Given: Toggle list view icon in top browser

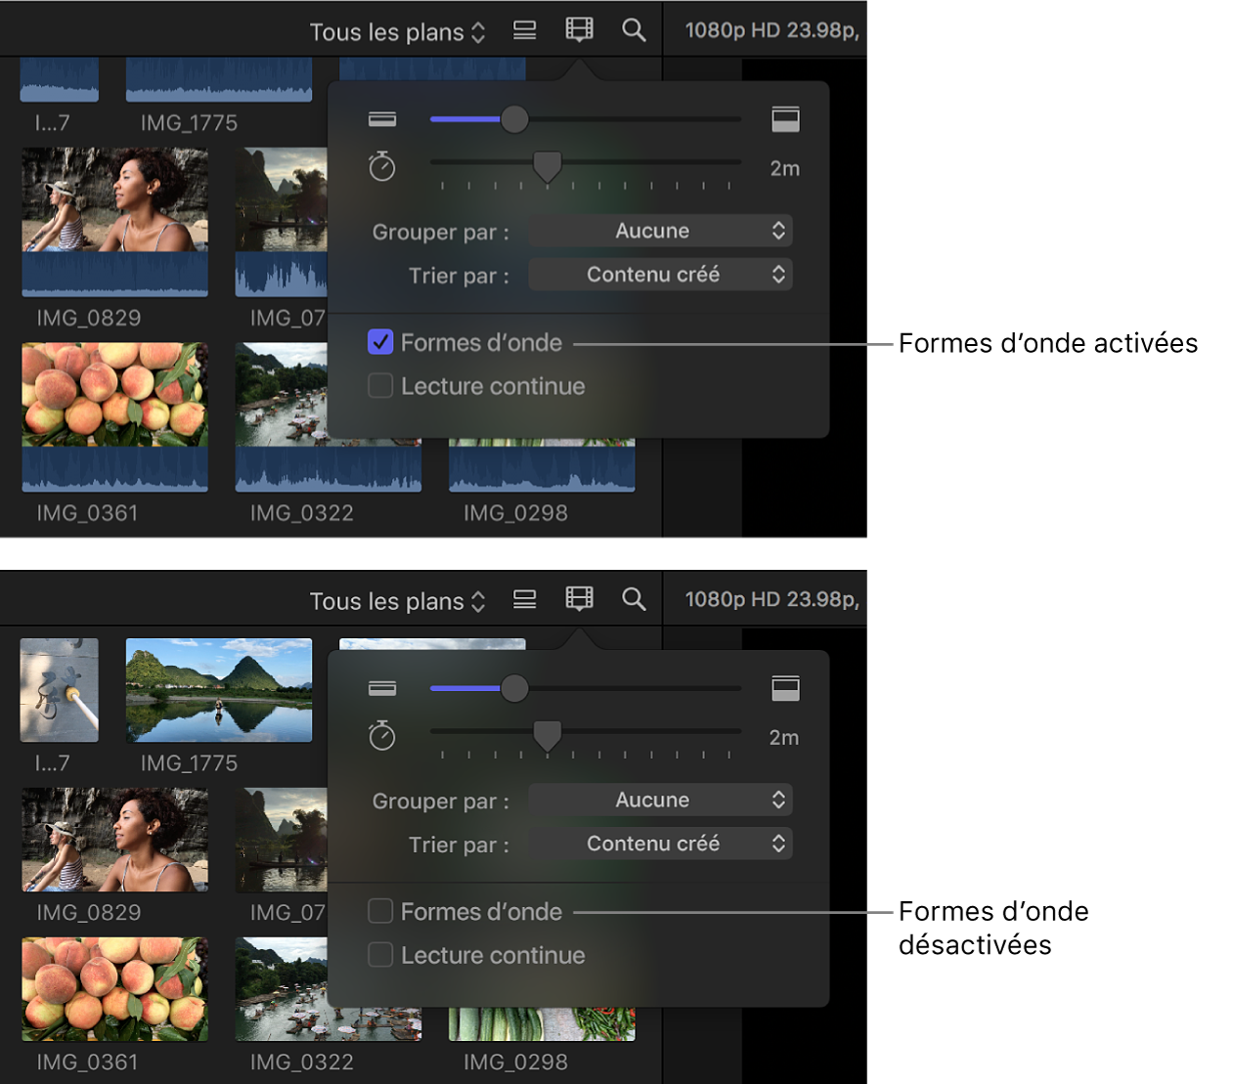Looking at the screenshot, I should click(525, 30).
